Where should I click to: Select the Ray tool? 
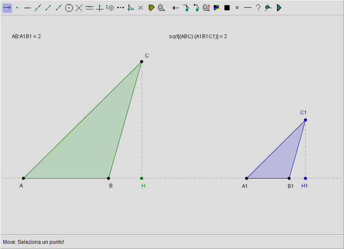(58, 8)
